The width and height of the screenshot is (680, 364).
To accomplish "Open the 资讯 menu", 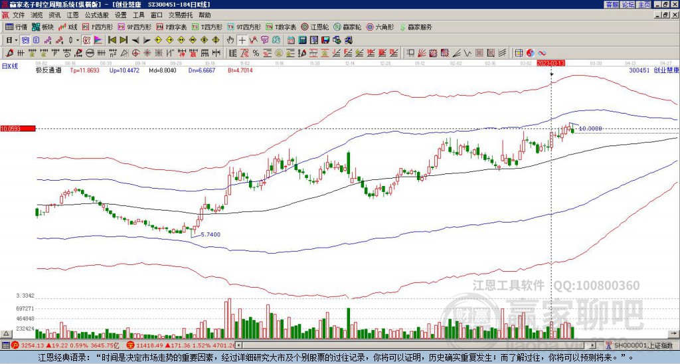I will point(54,15).
